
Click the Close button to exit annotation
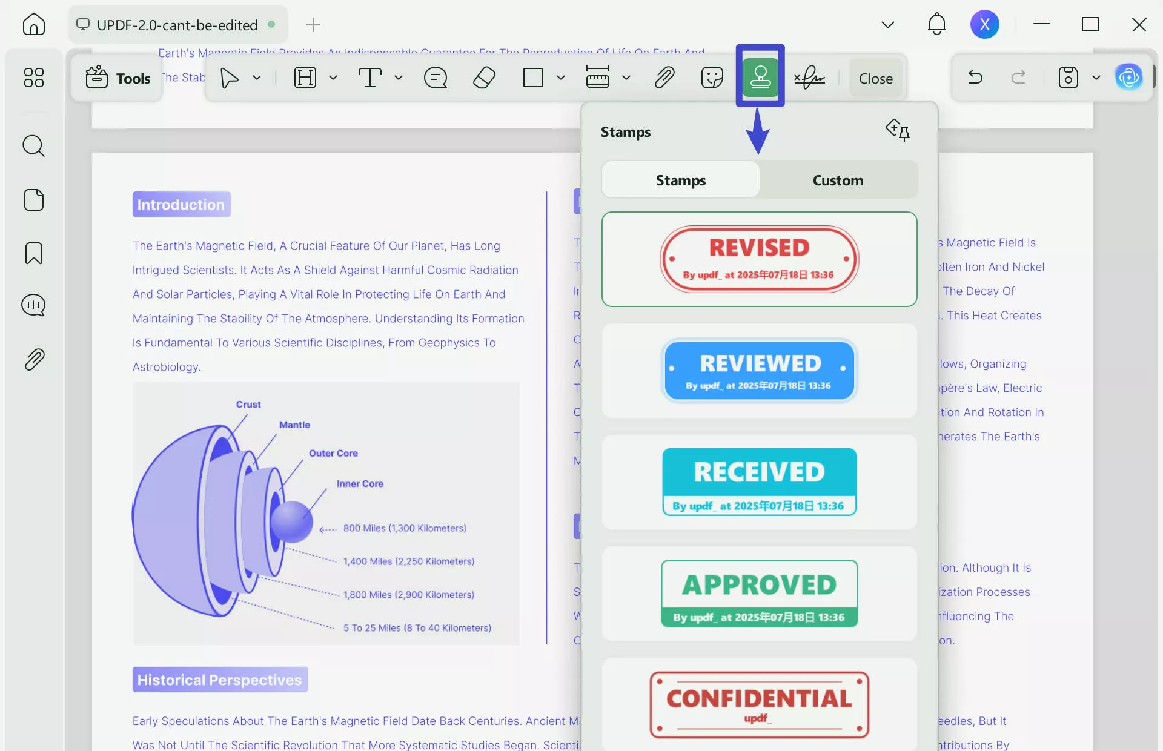click(x=875, y=78)
